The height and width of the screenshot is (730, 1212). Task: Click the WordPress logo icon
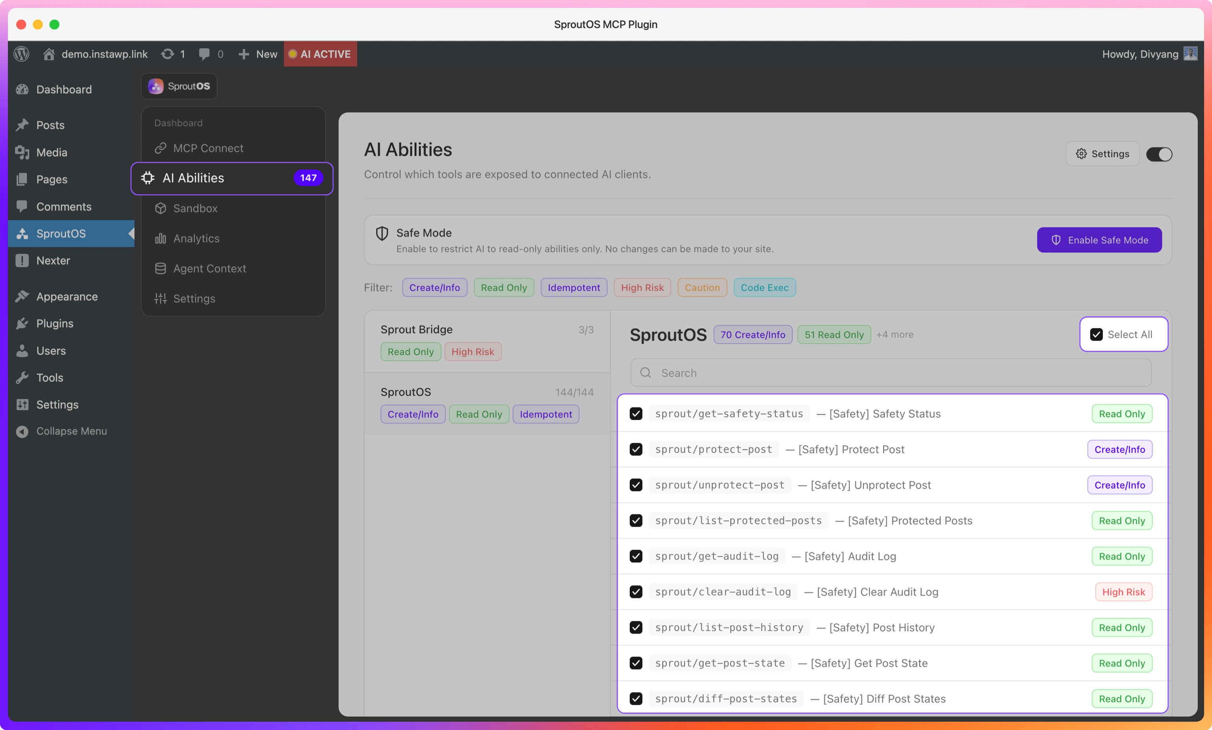pyautogui.click(x=22, y=53)
